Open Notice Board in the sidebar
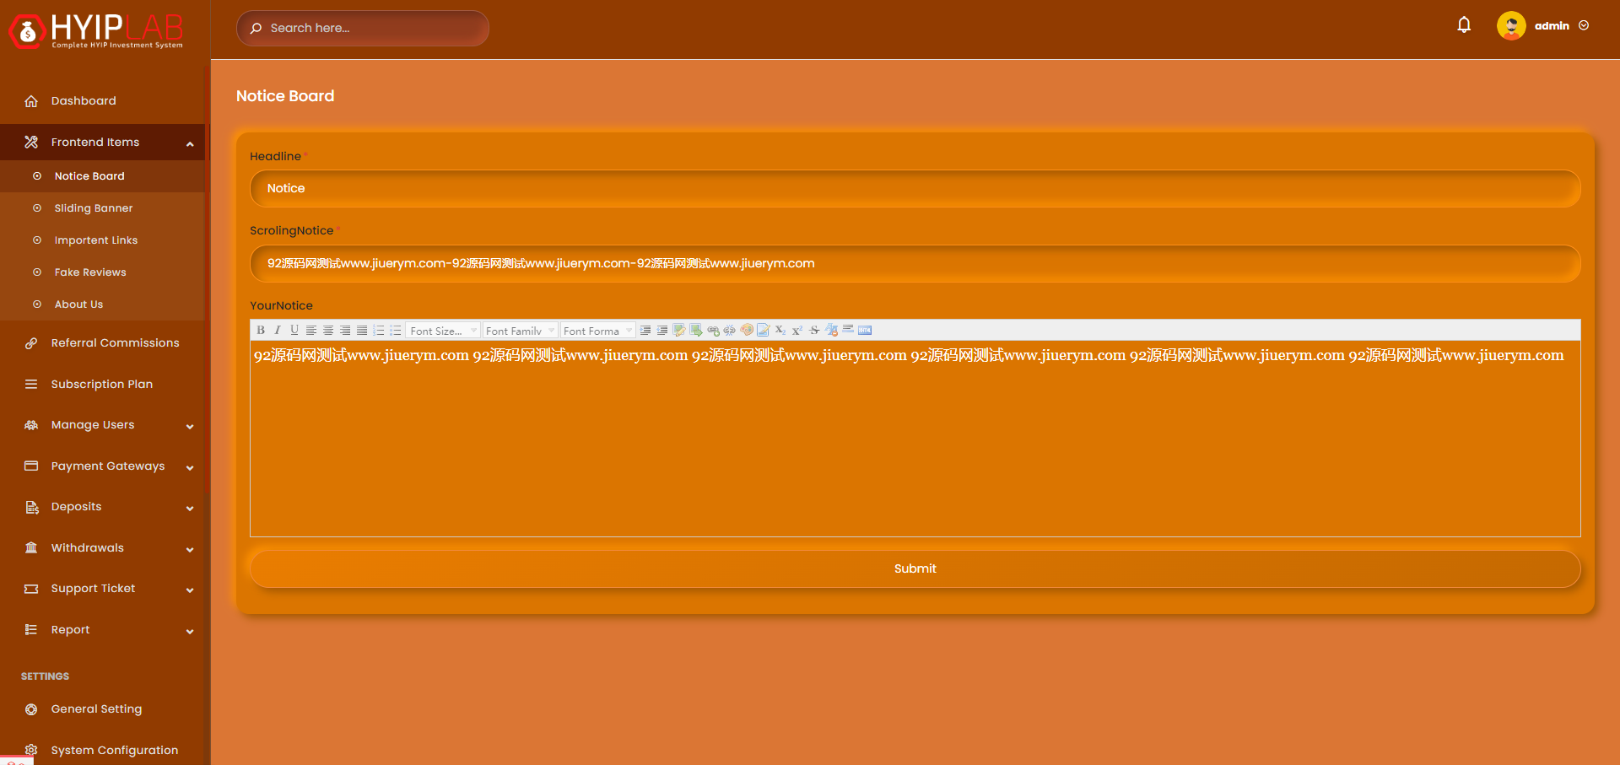 point(102,176)
